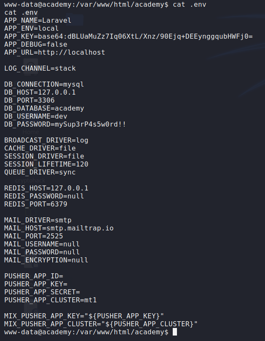Click the SESSION_LIFETIME=120 line

(46, 164)
